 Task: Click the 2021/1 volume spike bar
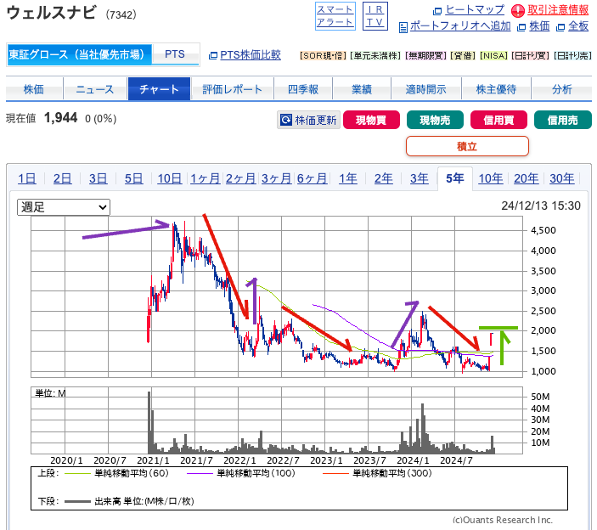point(149,423)
